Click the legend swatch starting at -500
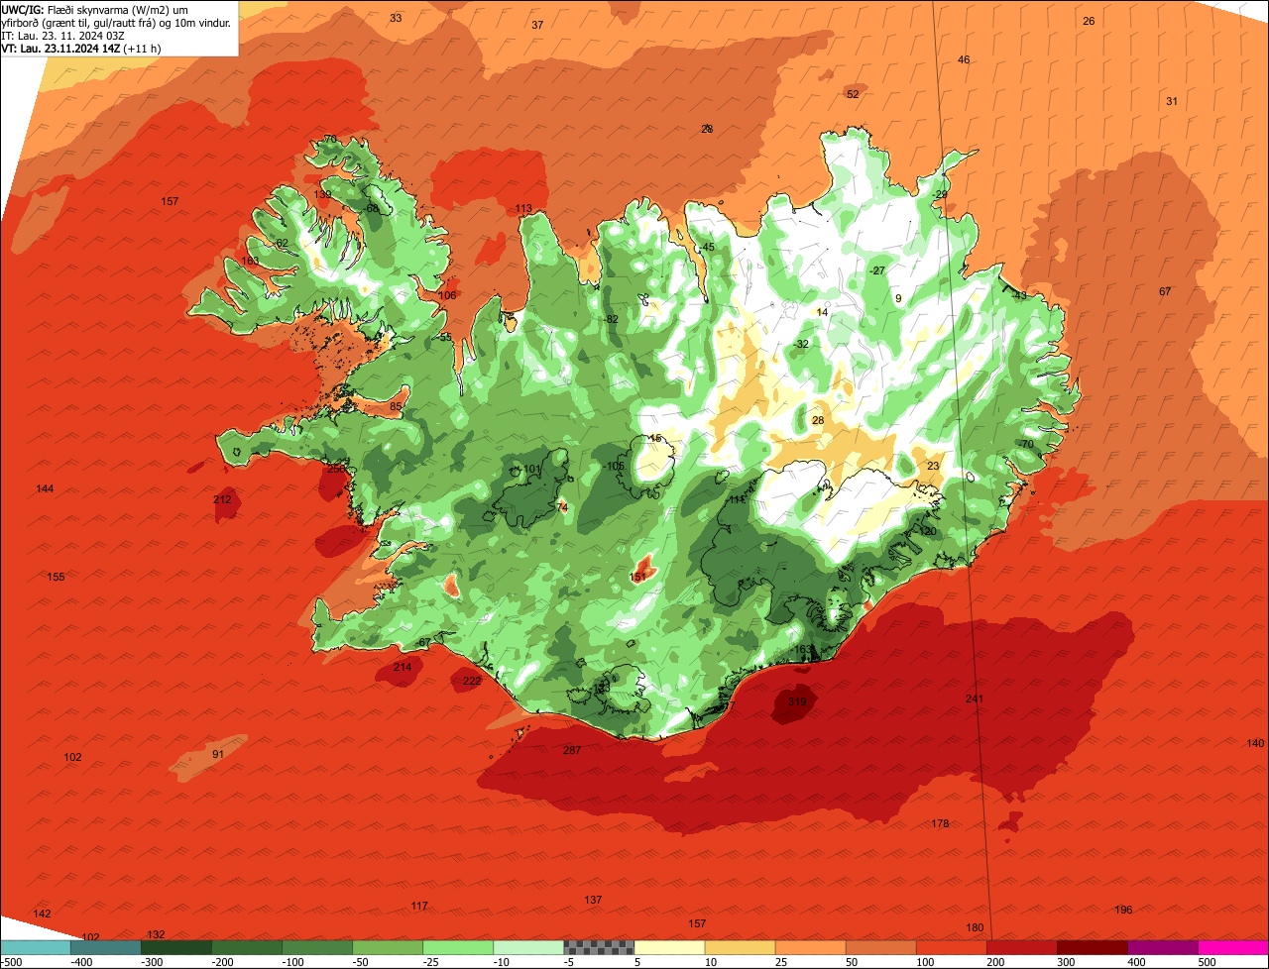This screenshot has height=969, width=1269. [36, 947]
